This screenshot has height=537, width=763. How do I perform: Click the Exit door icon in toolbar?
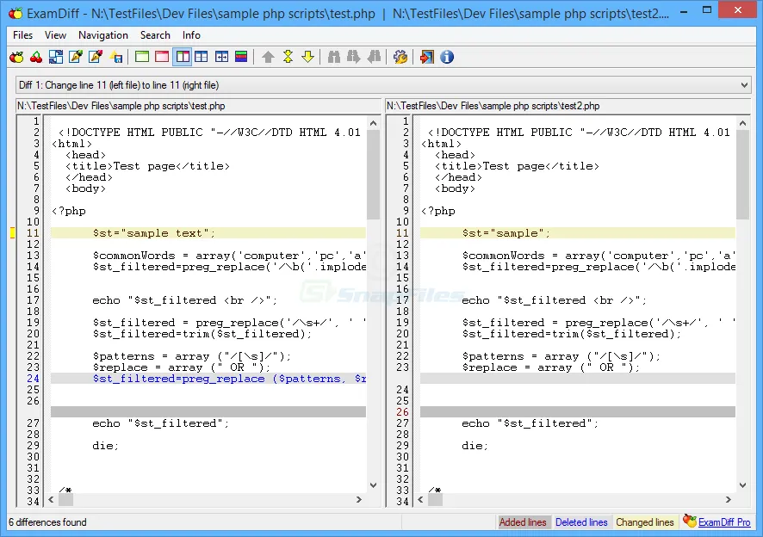coord(427,57)
